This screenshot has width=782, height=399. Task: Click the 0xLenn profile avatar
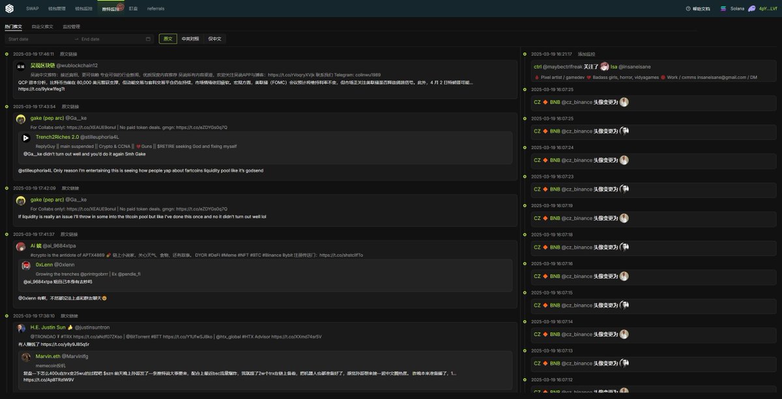click(x=26, y=265)
